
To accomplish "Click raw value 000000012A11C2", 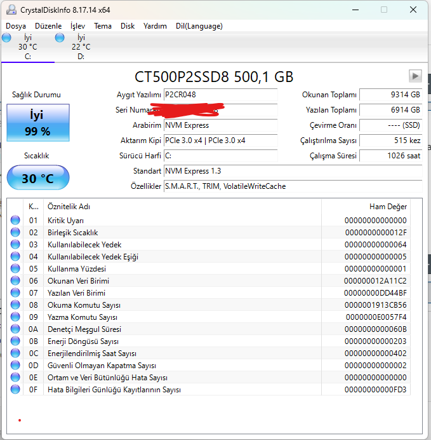I will (375, 281).
